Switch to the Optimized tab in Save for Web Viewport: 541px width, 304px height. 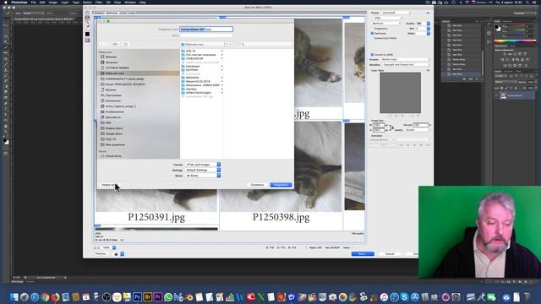tap(112, 14)
